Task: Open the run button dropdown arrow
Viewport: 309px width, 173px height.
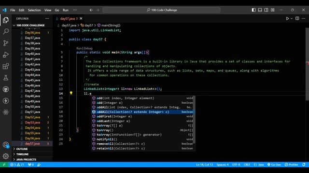Action: (292, 18)
